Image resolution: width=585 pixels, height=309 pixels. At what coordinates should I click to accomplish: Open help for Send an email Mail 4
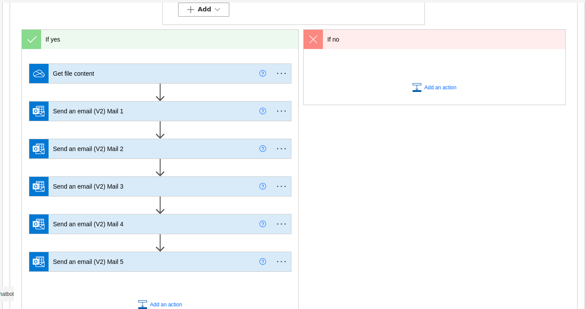click(263, 224)
